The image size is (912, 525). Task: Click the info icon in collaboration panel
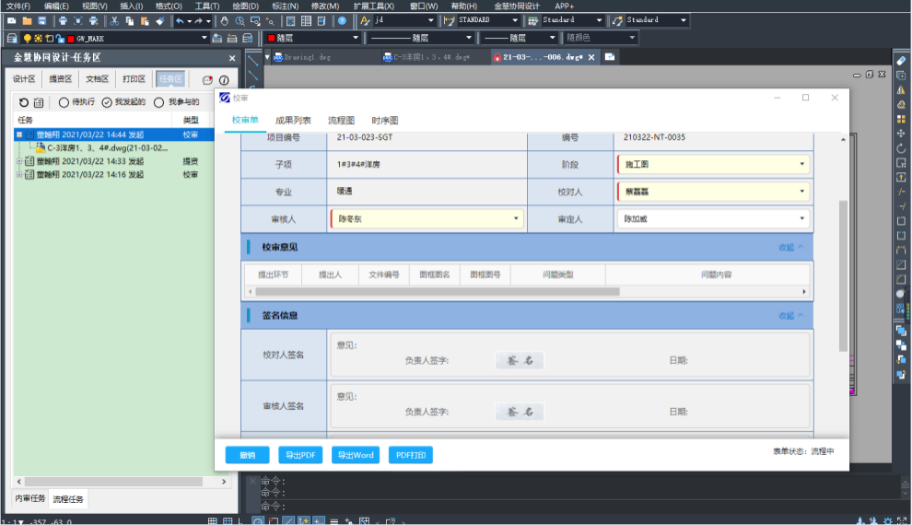(224, 79)
